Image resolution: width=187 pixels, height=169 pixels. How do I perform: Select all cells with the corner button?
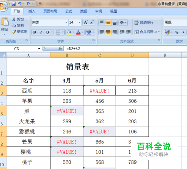click(3, 55)
